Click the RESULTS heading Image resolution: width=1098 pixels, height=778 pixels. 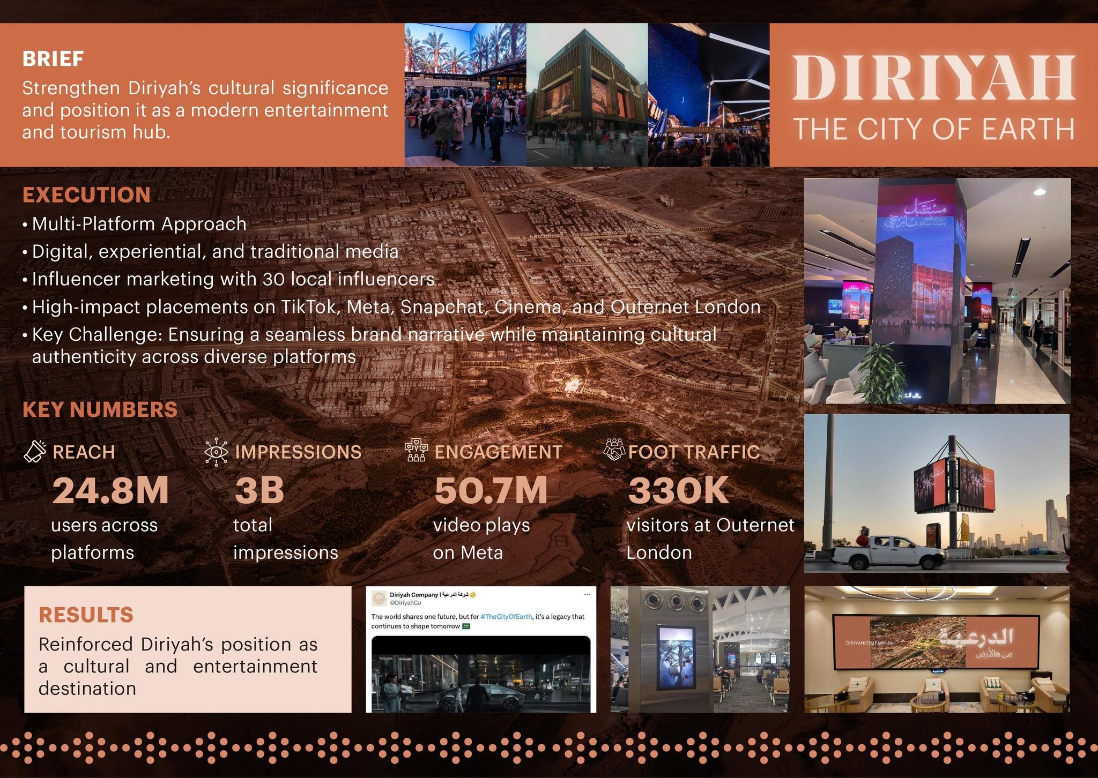tap(86, 615)
